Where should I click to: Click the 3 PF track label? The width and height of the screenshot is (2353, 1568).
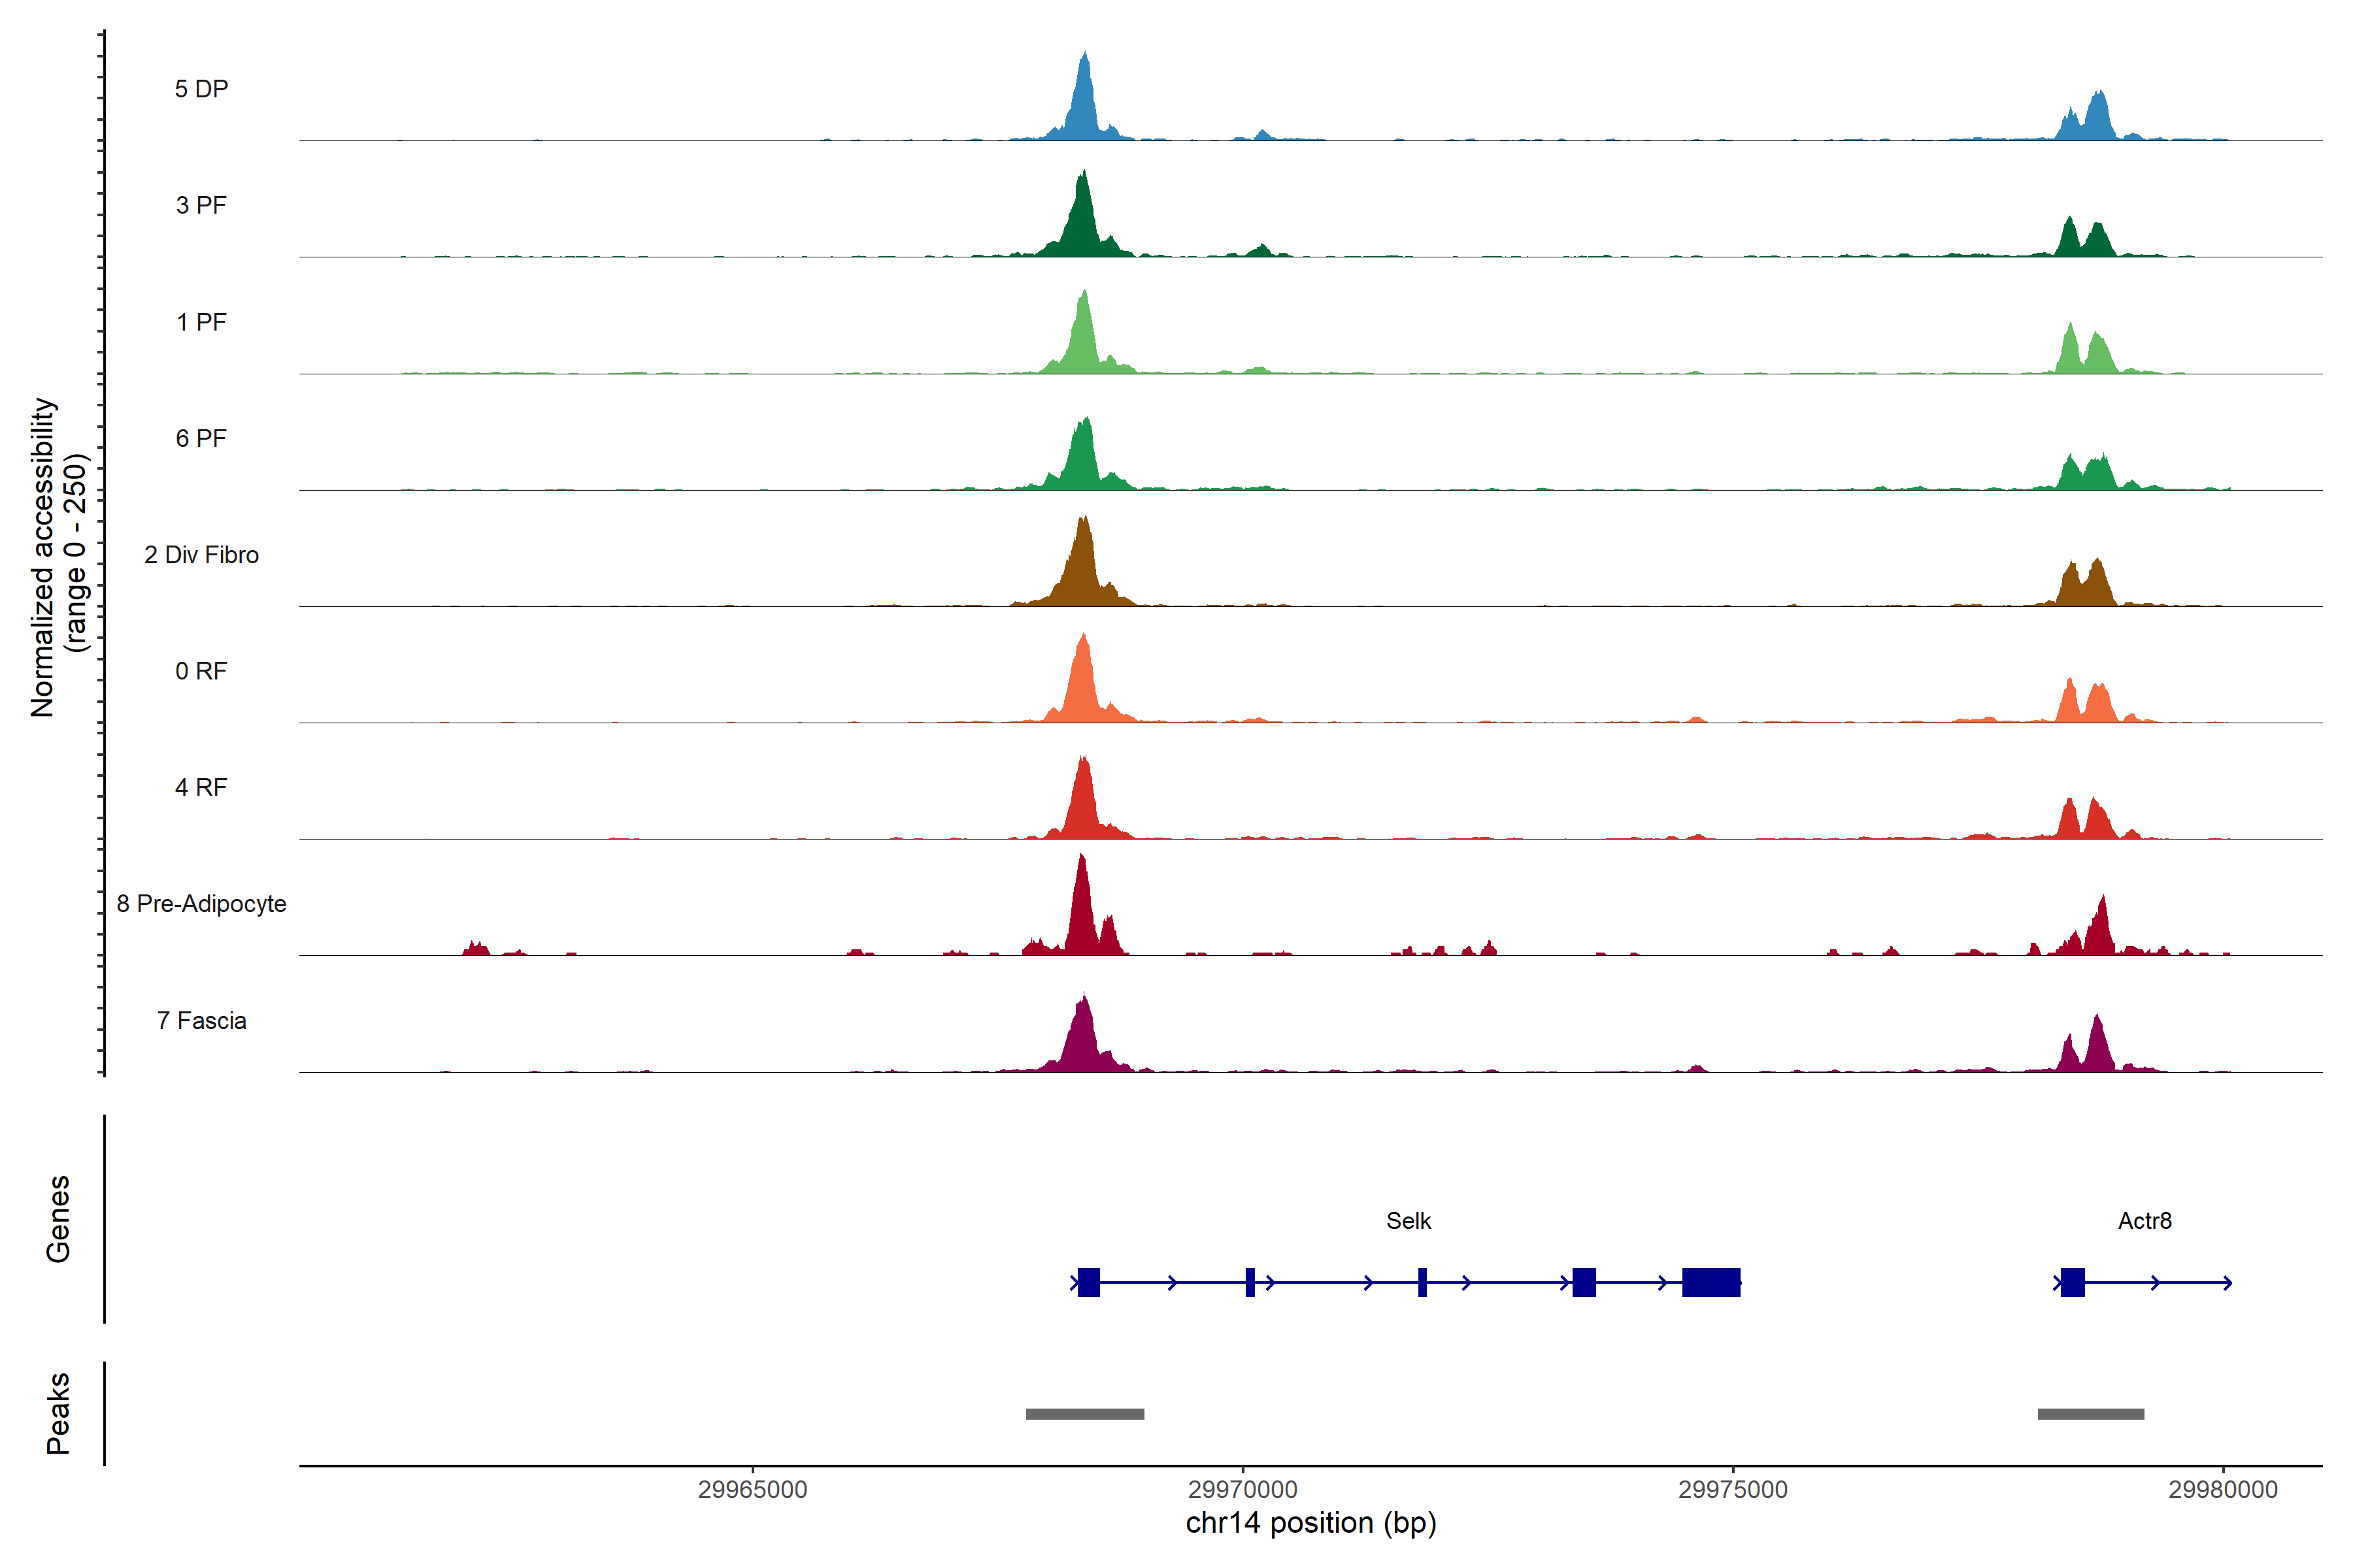[x=201, y=205]
